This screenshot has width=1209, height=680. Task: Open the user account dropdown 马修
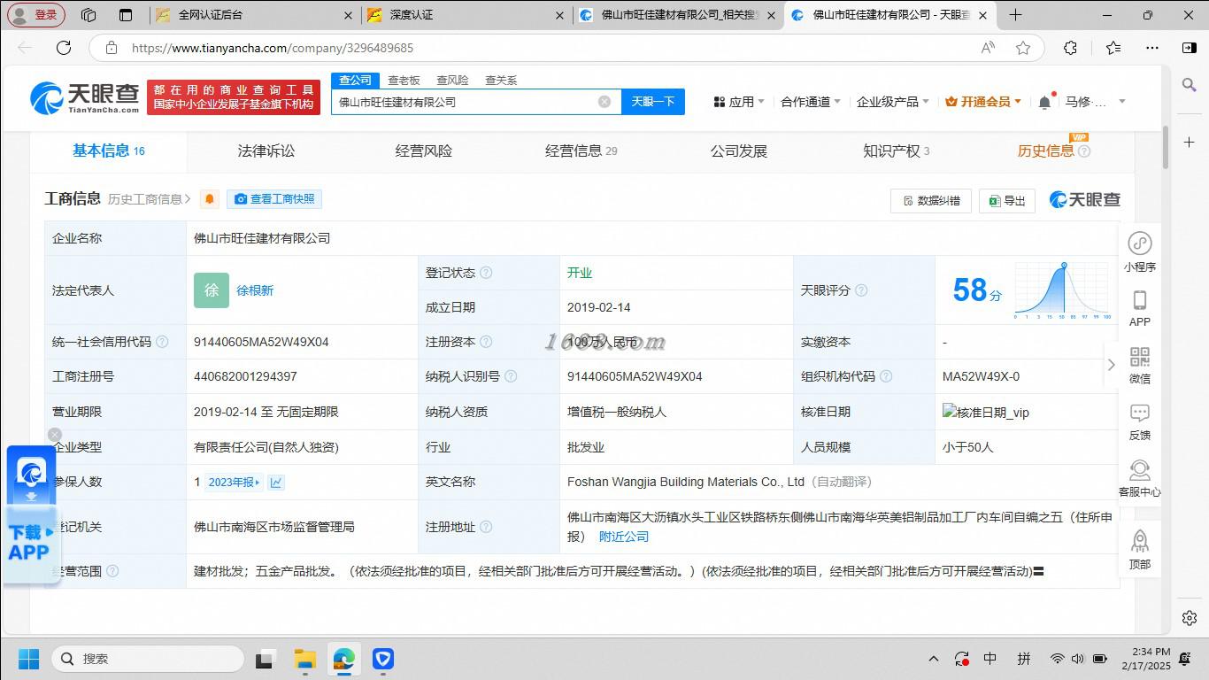[1095, 102]
